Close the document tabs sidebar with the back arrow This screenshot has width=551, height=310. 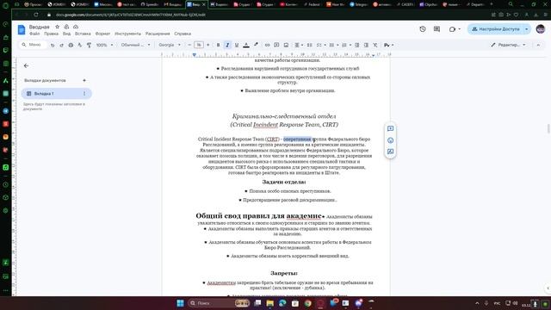coord(26,65)
